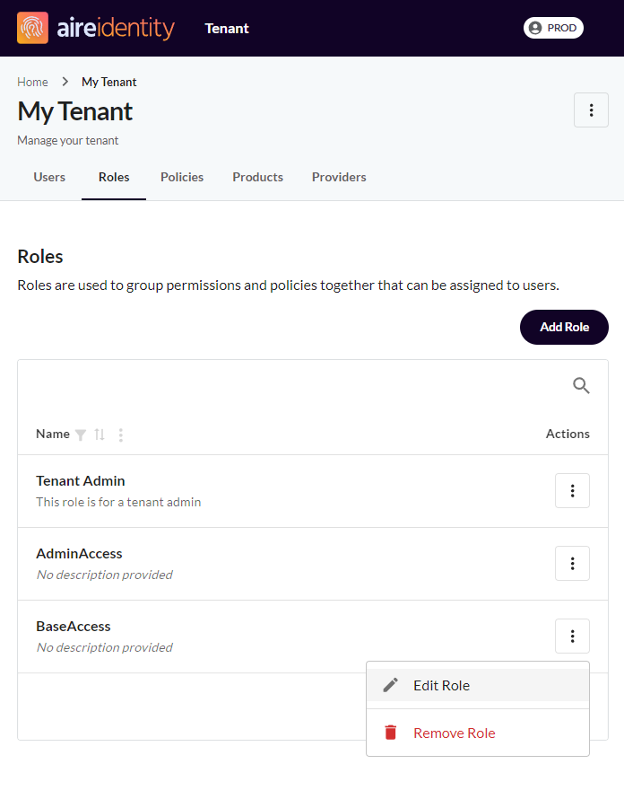Screen dimensions: 624x799
Task: Open the search icon in roles table
Action: coord(581,386)
